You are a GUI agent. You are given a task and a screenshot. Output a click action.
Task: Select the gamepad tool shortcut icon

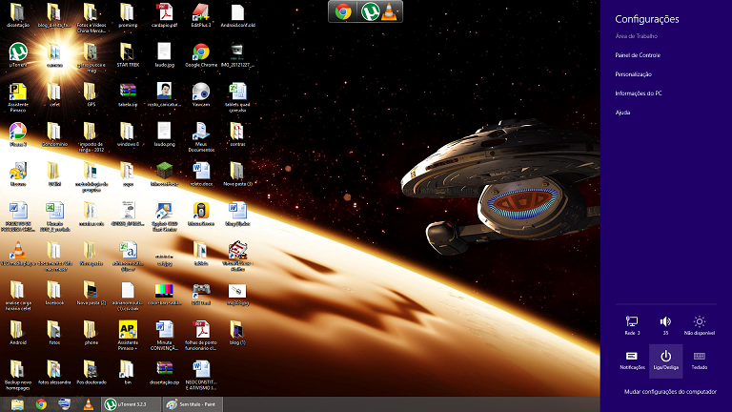click(x=201, y=294)
